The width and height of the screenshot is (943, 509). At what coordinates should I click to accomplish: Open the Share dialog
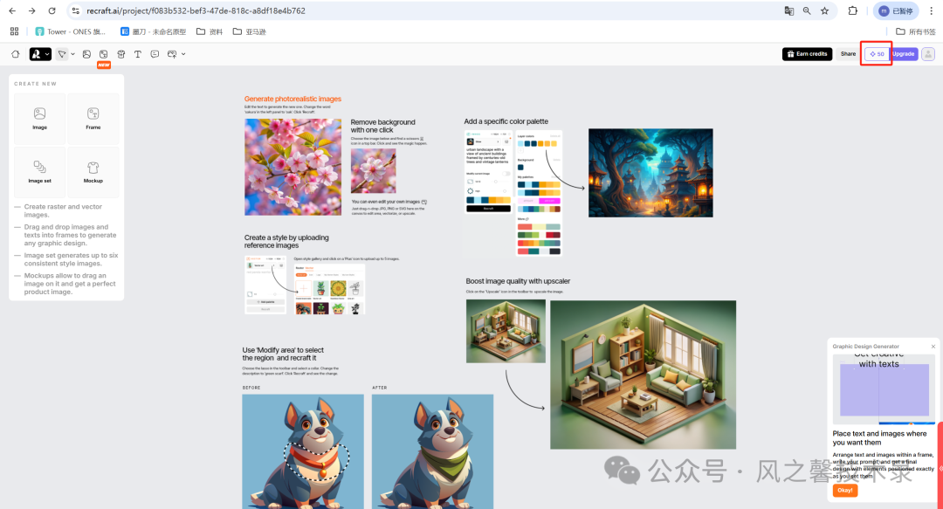(848, 54)
